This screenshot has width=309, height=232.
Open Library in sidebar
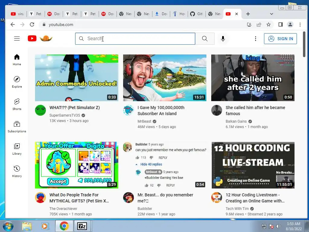(x=17, y=149)
